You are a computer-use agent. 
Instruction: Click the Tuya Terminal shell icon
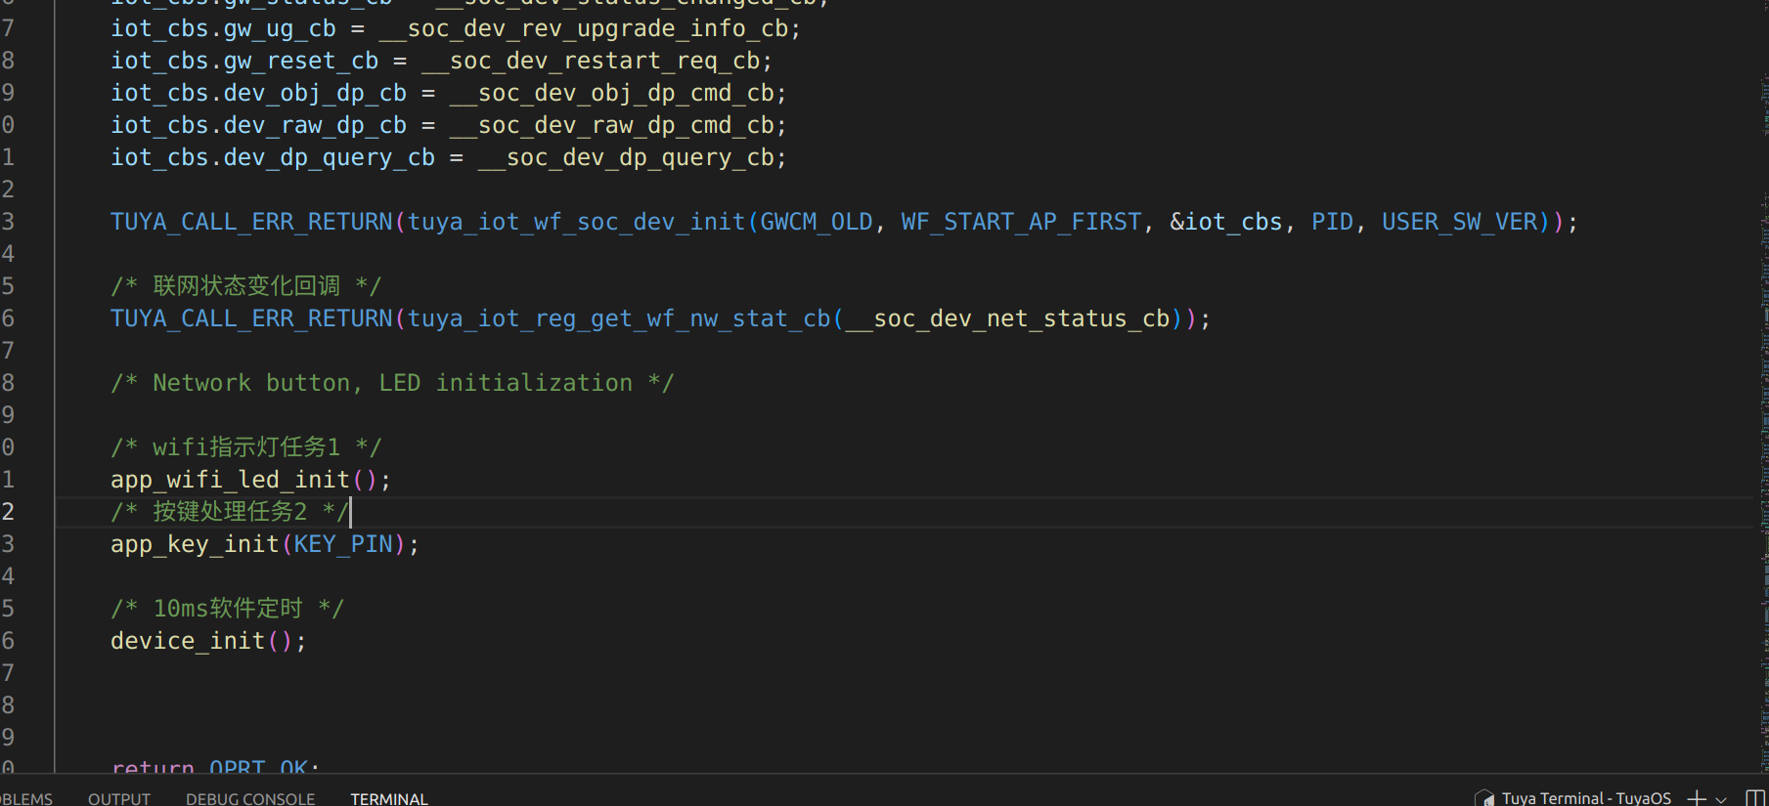(1484, 798)
